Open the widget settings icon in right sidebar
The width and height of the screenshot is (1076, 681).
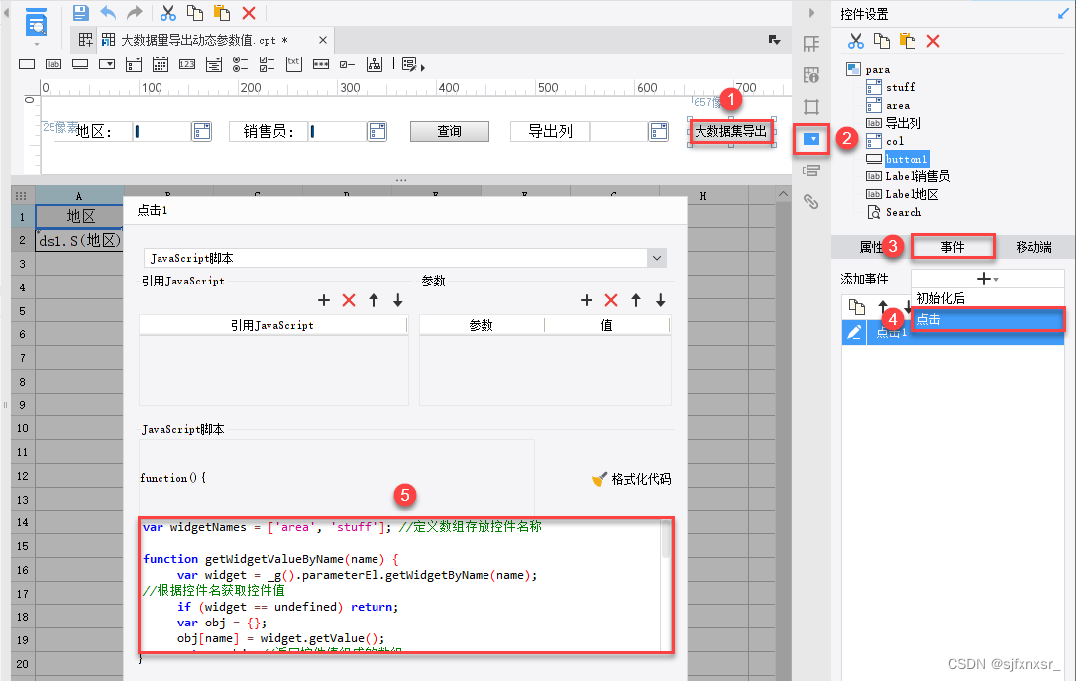tap(811, 139)
